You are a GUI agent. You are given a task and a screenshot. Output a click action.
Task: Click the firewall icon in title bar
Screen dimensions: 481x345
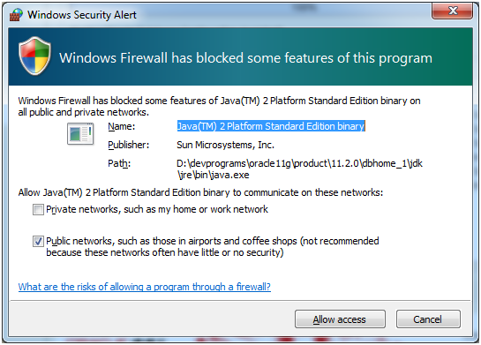(x=16, y=15)
